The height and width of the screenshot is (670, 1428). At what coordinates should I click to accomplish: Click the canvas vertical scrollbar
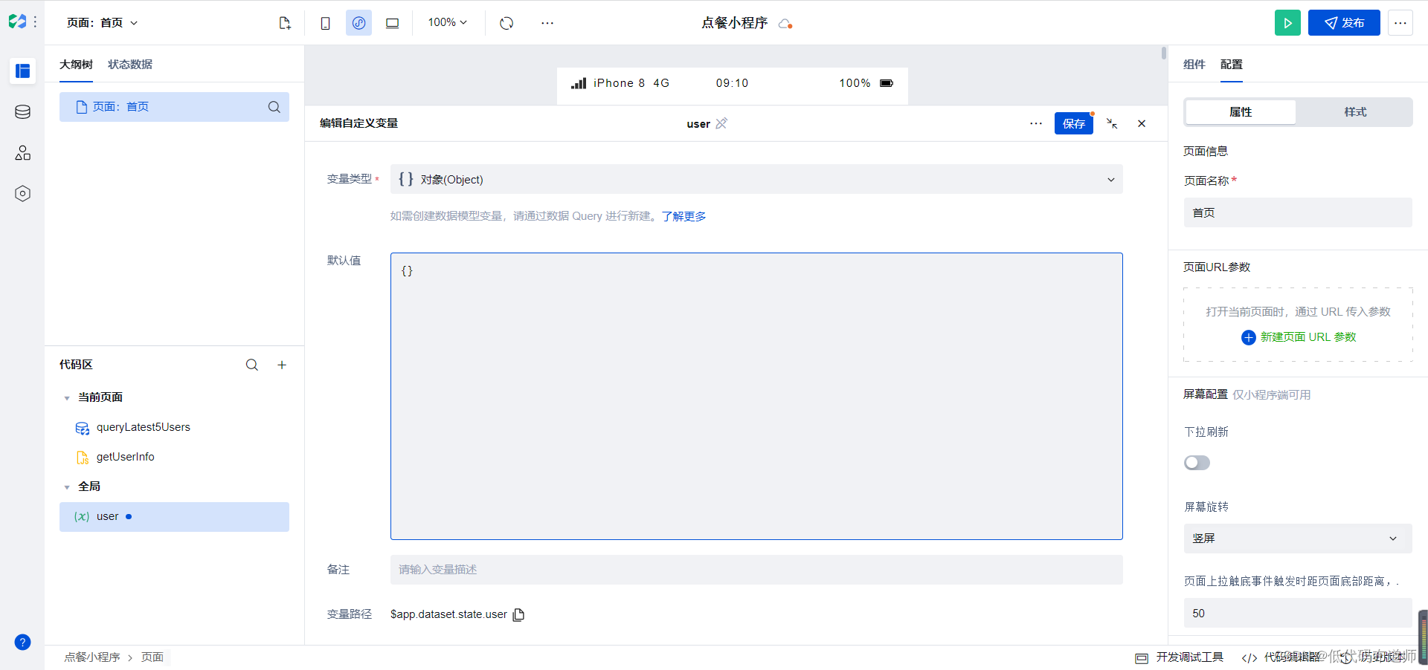(1164, 53)
